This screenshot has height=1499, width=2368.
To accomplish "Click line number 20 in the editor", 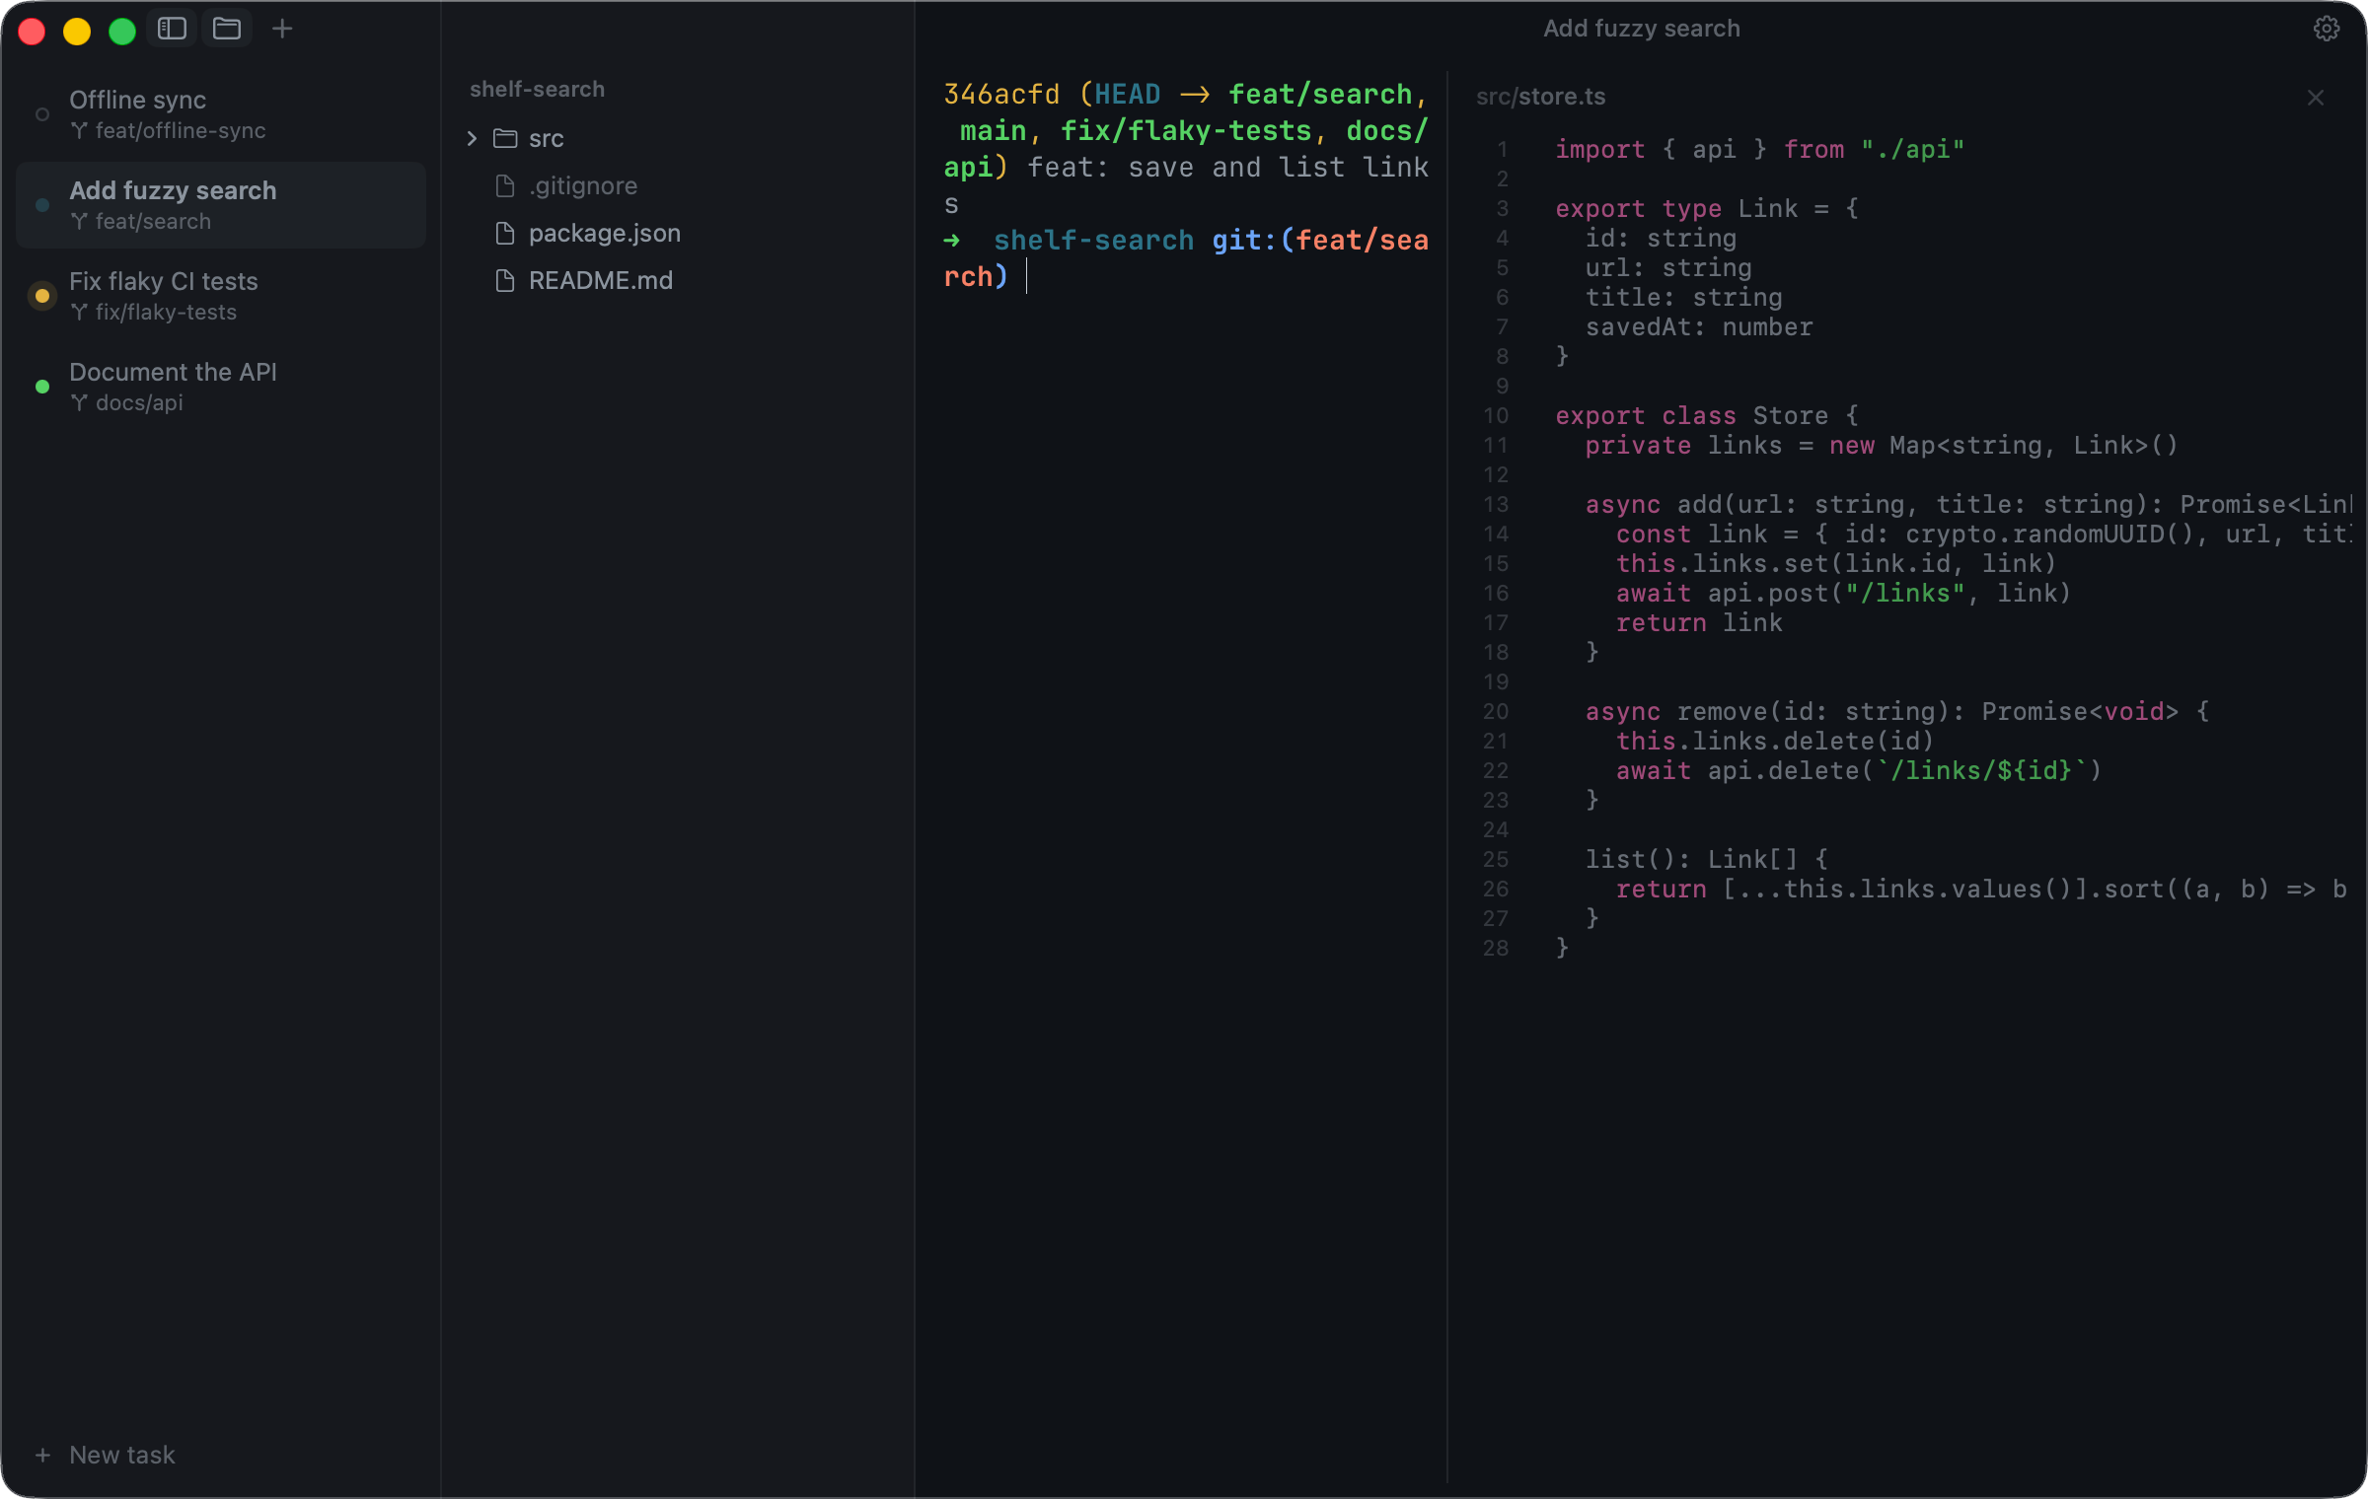I will (1496, 711).
